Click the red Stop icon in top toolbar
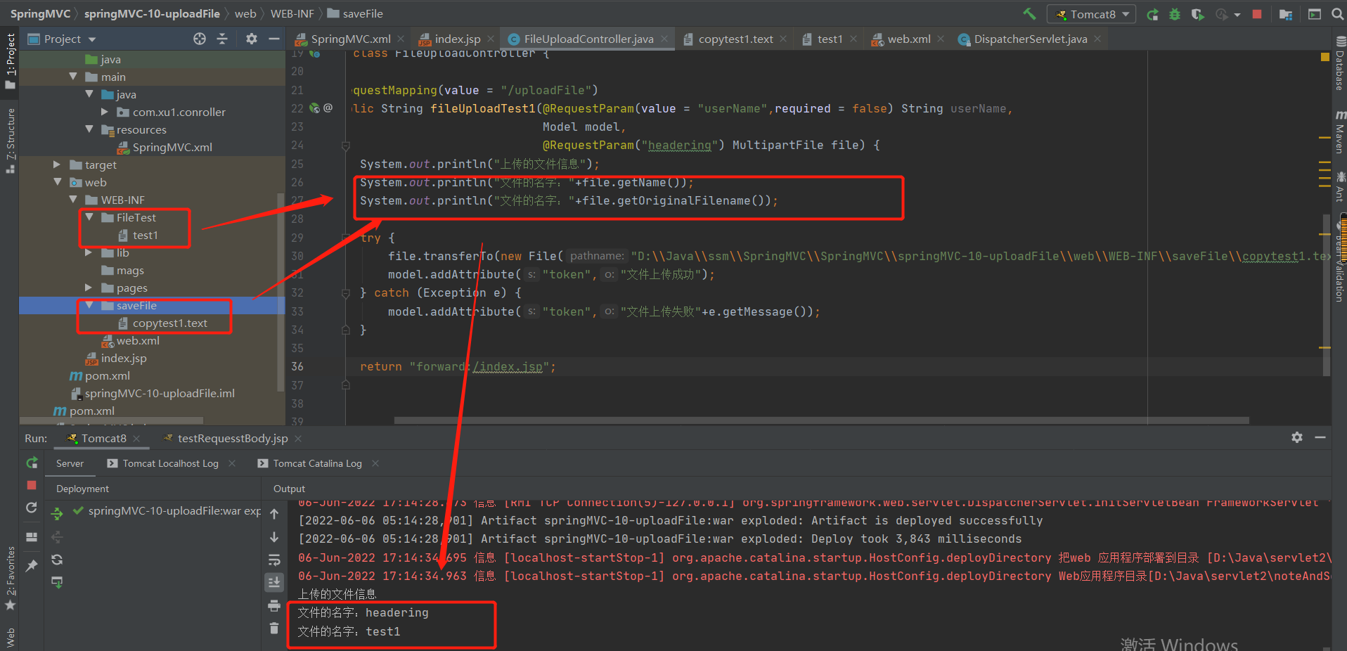Screen dimensions: 1347x651 (1257, 14)
